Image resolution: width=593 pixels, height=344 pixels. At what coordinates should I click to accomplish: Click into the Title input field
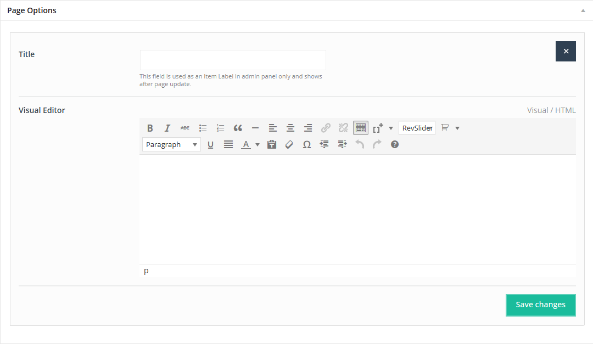coord(233,60)
